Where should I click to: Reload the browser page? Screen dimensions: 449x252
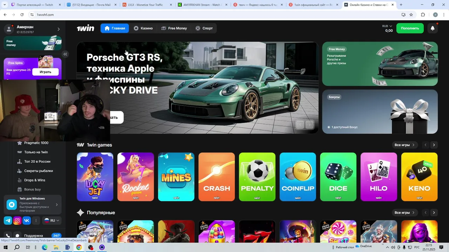22,15
